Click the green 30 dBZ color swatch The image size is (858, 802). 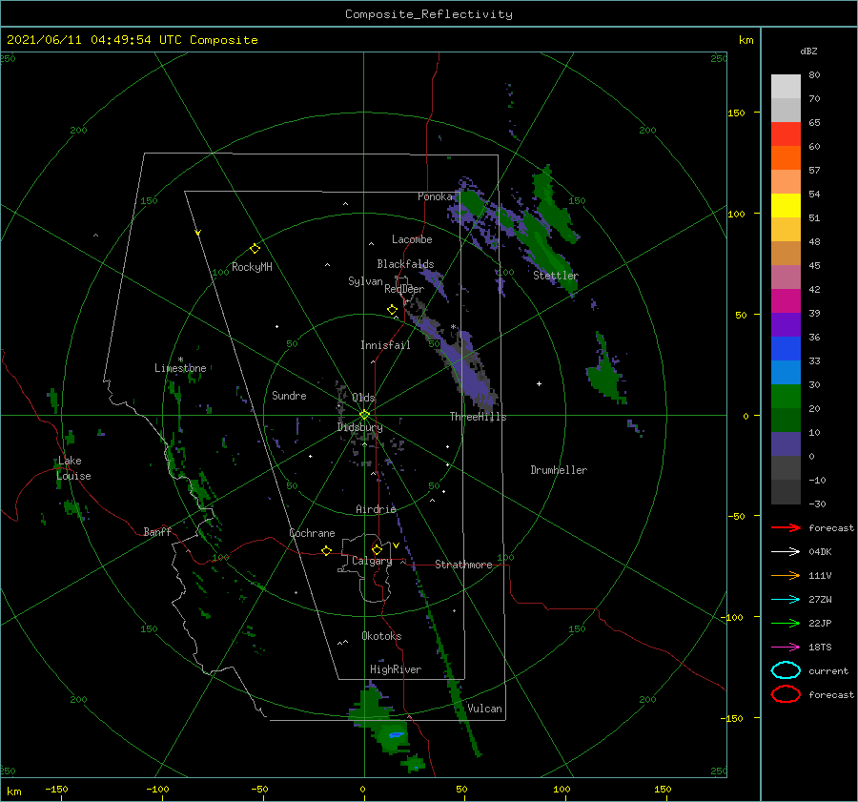(786, 396)
